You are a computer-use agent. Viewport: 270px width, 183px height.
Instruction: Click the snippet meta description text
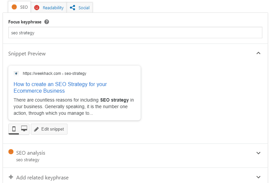[74, 107]
